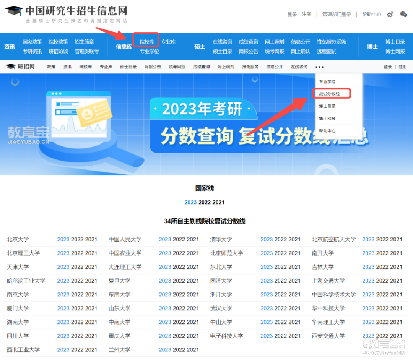413x364 pixels.
Task: Open 院校政策 in blue navigation
Action: (58, 42)
